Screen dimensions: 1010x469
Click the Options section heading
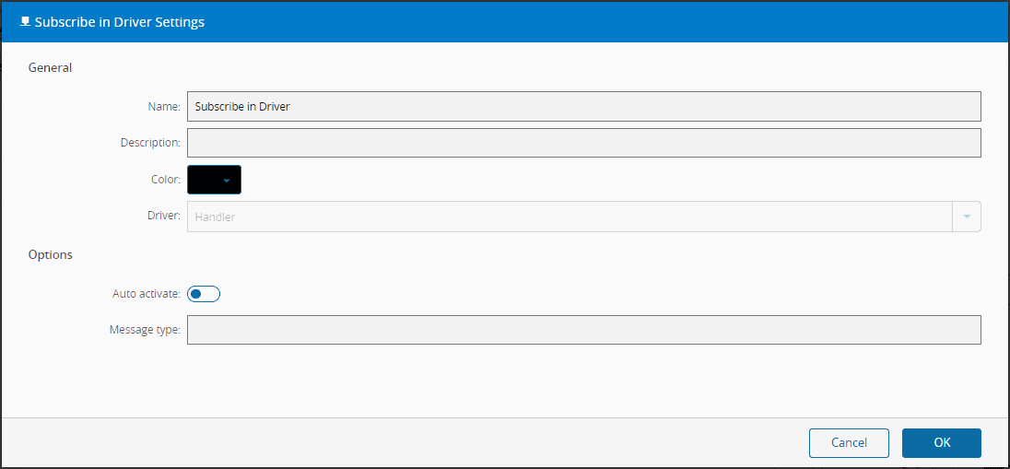click(51, 254)
